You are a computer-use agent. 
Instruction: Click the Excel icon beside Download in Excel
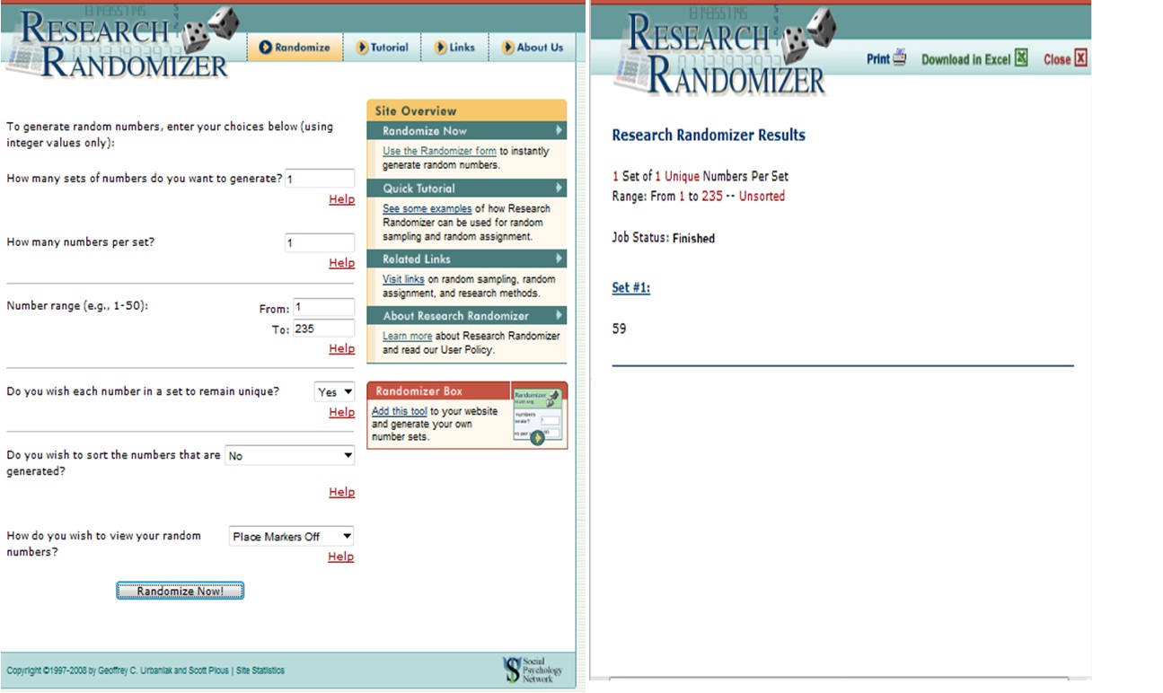(x=1021, y=58)
